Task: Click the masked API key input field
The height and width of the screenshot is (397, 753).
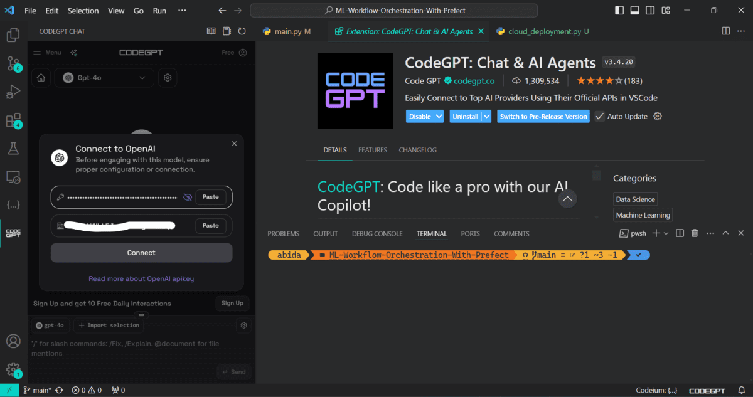Action: tap(123, 197)
